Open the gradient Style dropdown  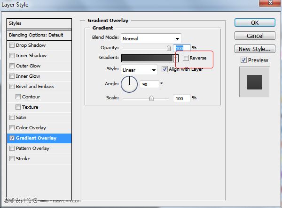140,70
